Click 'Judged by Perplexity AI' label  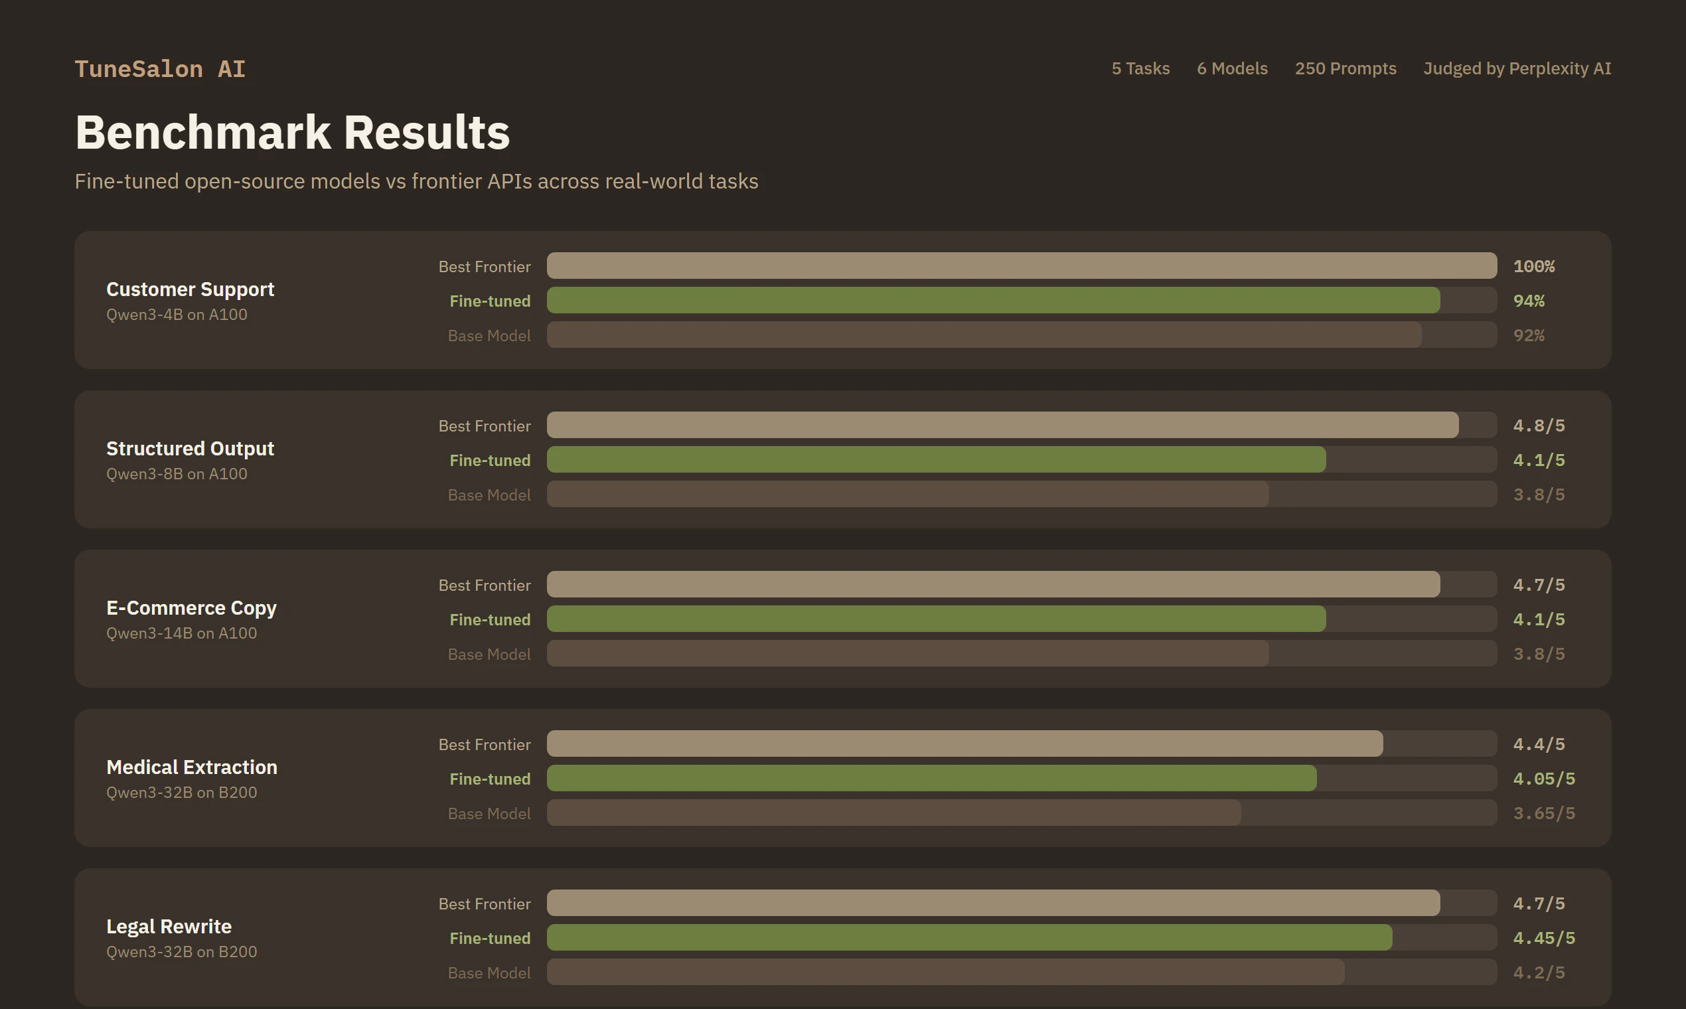pos(1517,68)
